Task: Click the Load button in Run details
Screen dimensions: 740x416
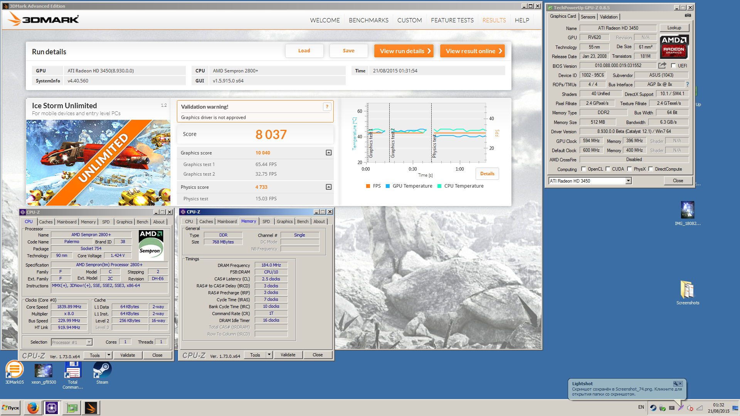Action: pyautogui.click(x=304, y=50)
